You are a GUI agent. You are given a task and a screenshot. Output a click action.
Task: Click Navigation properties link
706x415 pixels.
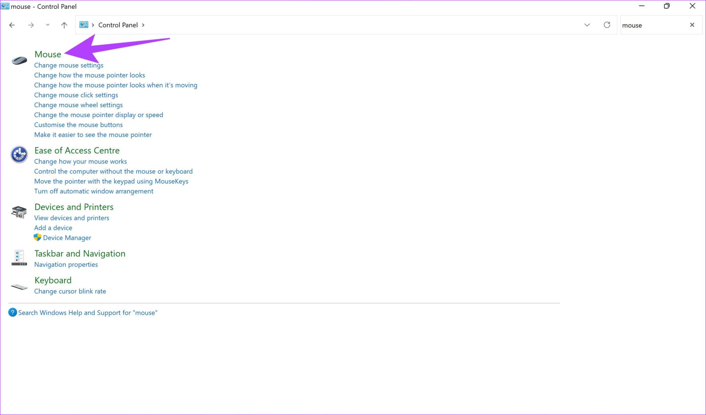pos(66,265)
